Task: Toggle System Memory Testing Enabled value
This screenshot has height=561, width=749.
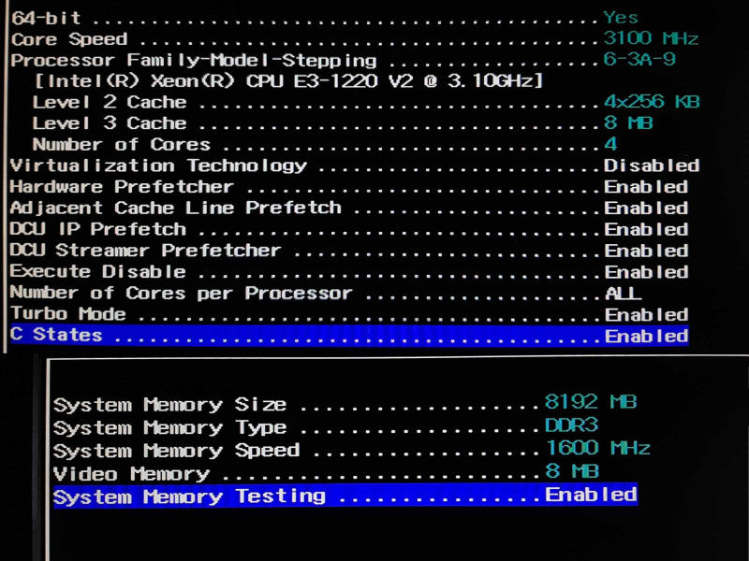Action: coord(592,495)
